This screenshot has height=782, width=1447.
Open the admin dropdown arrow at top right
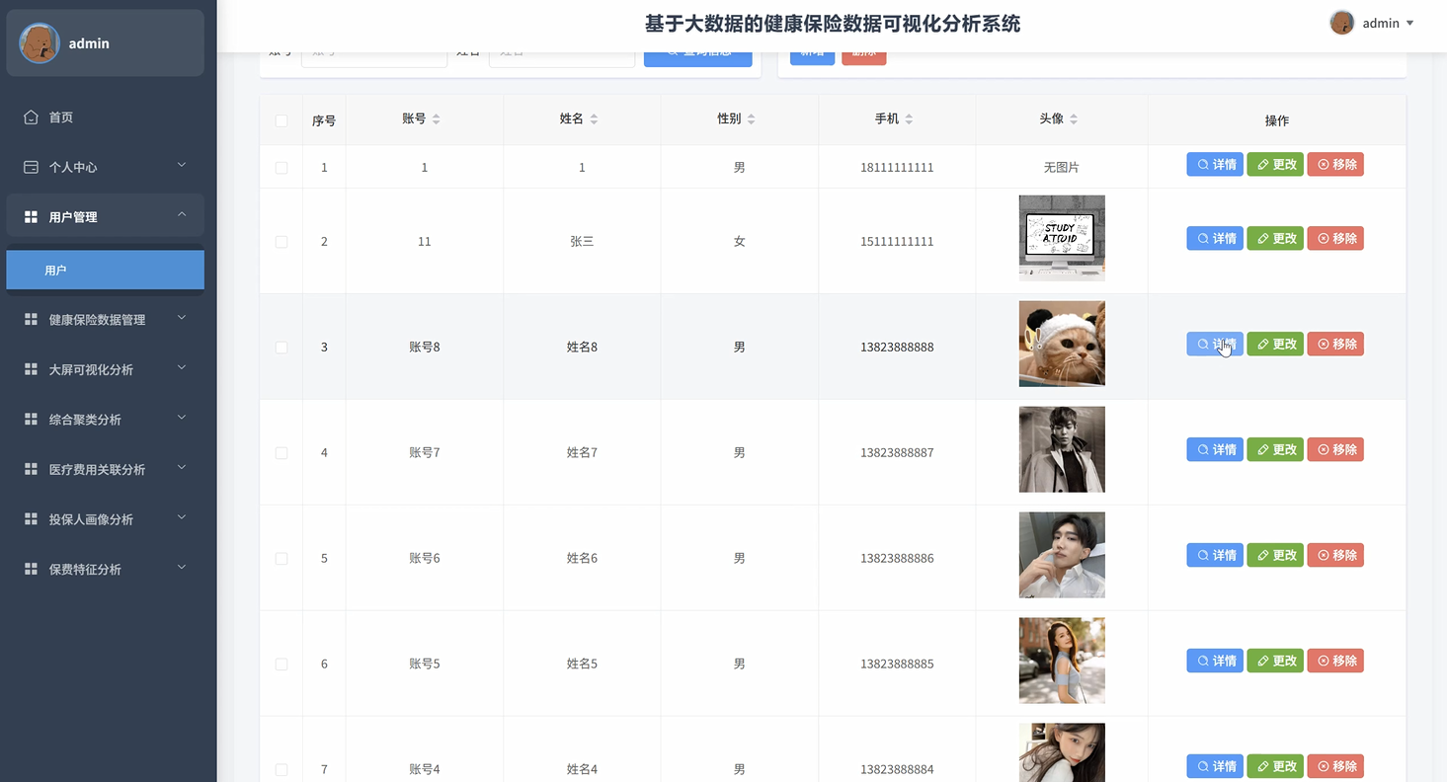pos(1409,23)
